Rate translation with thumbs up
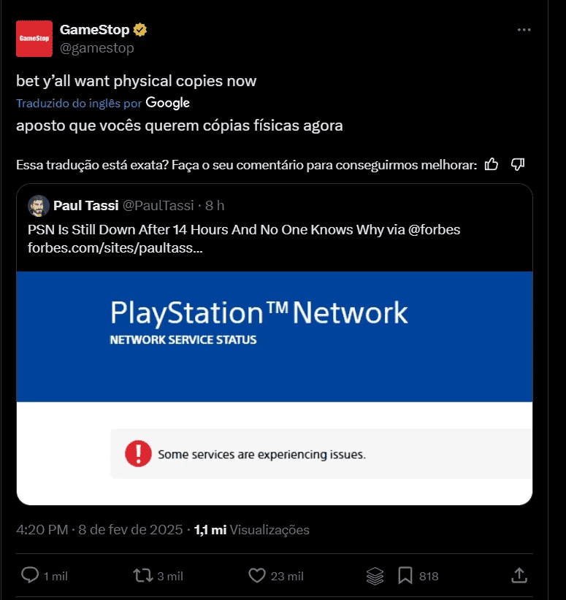 (x=492, y=164)
